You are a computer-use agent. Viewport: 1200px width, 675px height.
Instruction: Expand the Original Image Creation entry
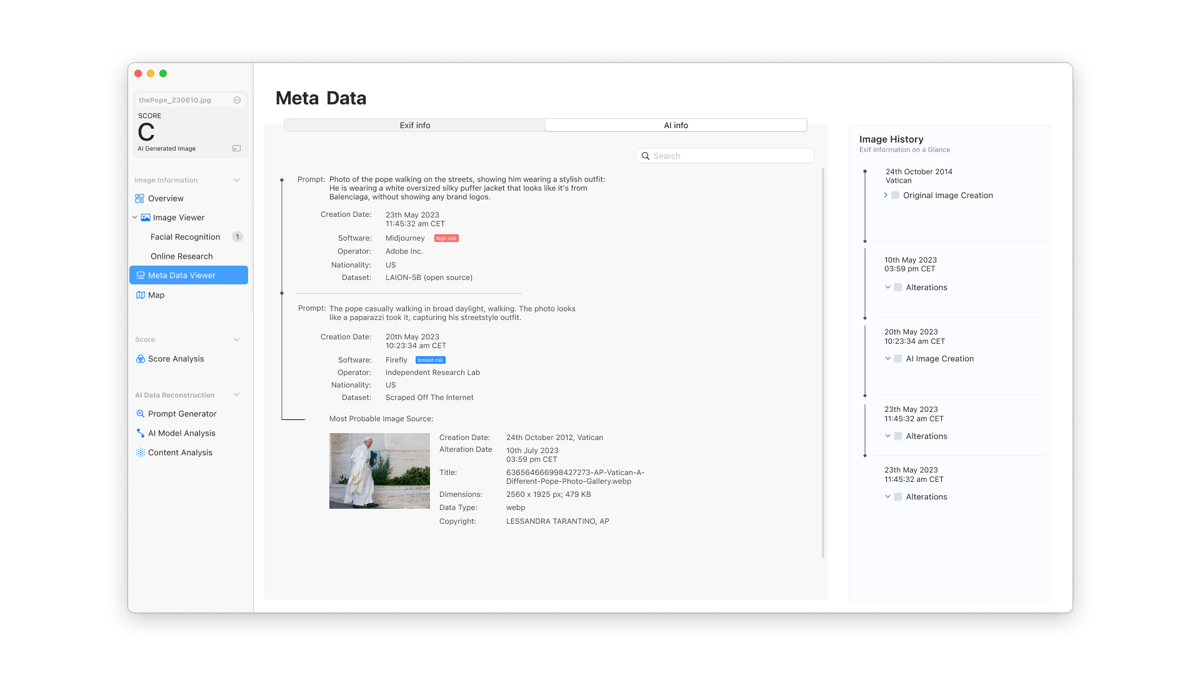pos(886,195)
